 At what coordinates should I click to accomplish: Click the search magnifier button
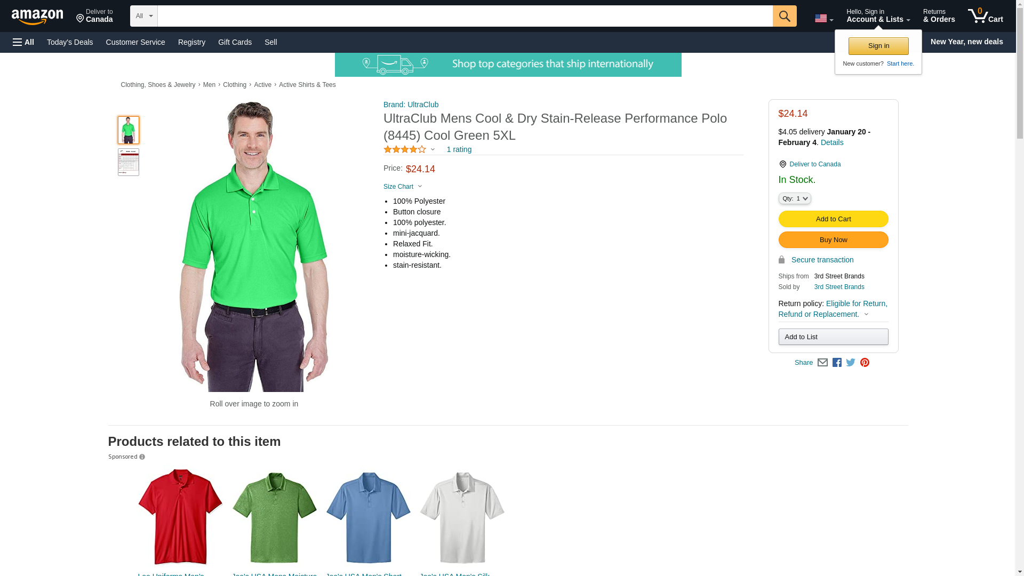(784, 16)
